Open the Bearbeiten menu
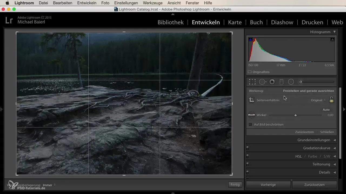 click(63, 3)
